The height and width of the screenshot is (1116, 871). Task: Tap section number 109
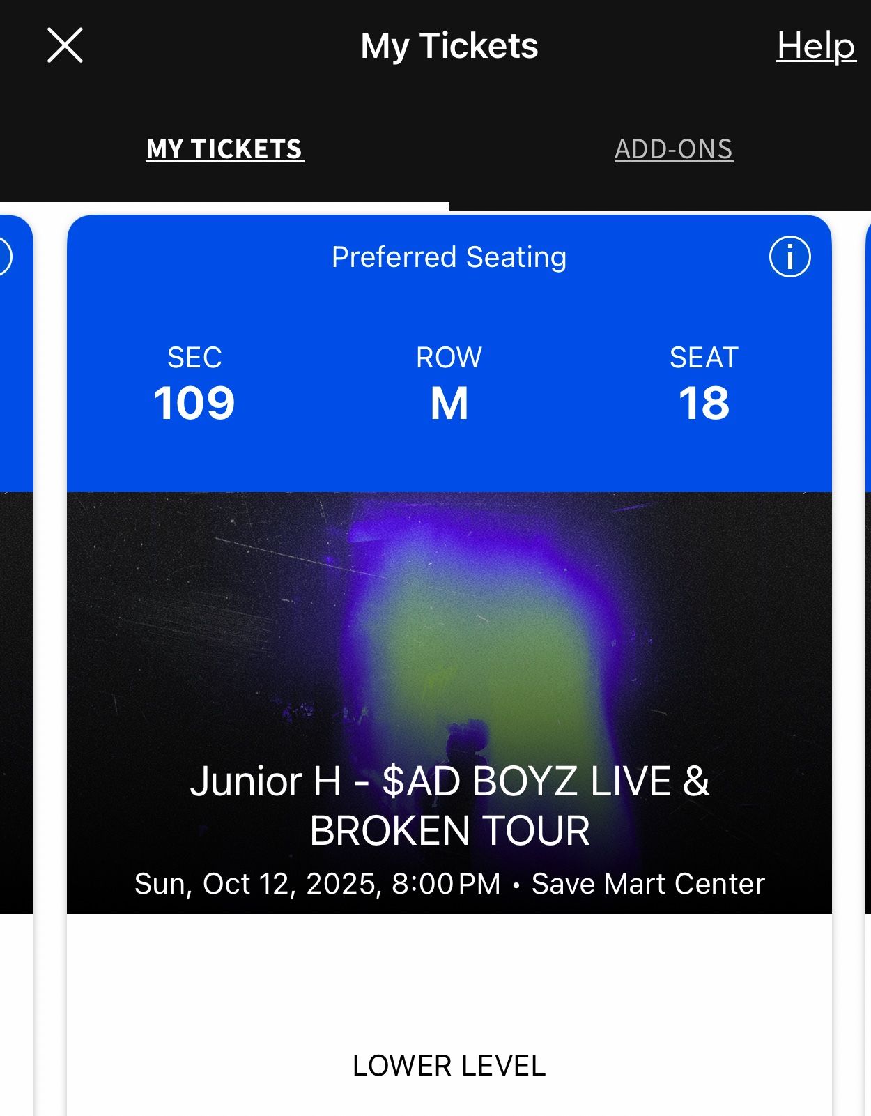pyautogui.click(x=194, y=404)
